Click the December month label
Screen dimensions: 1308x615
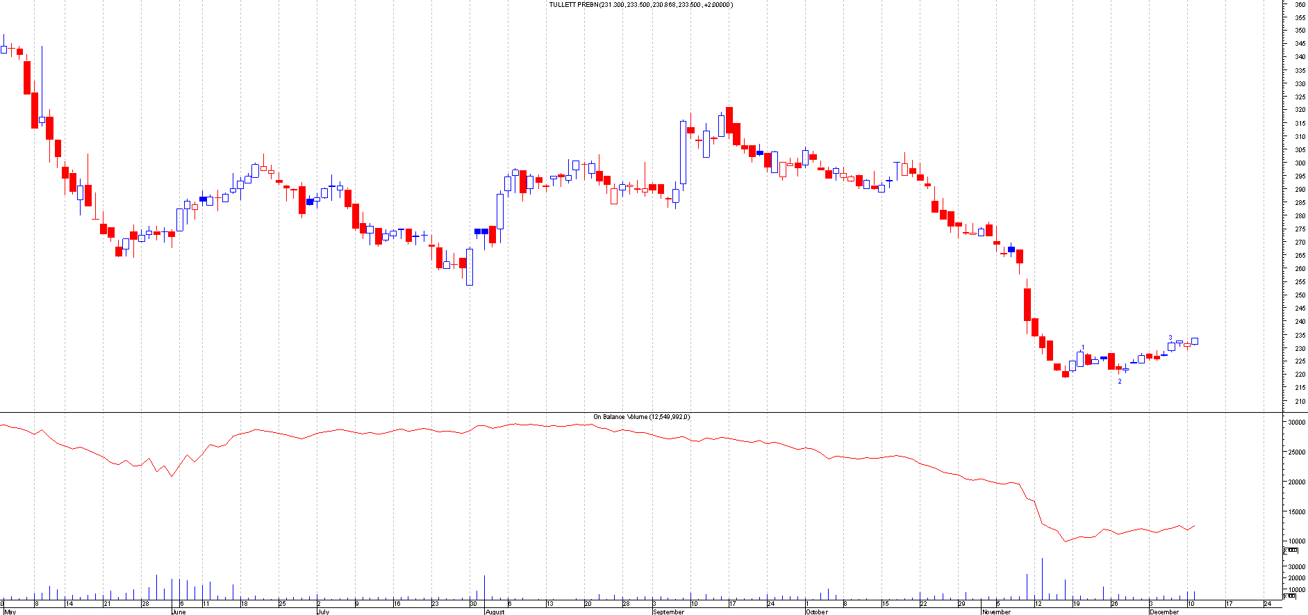(1164, 612)
